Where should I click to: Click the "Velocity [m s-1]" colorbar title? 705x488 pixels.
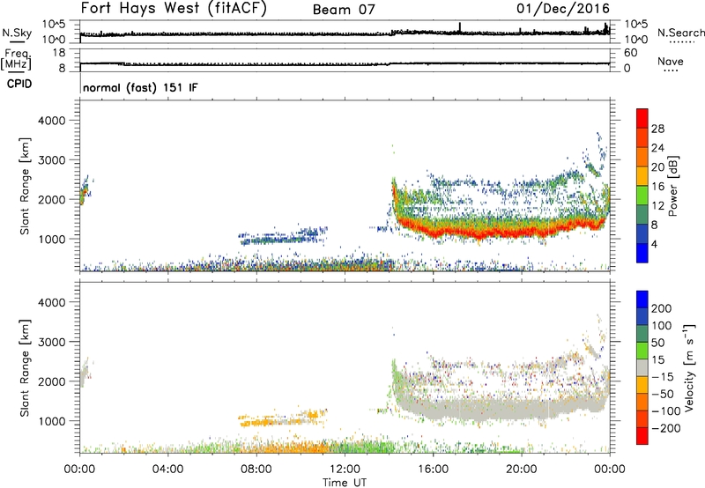point(688,367)
